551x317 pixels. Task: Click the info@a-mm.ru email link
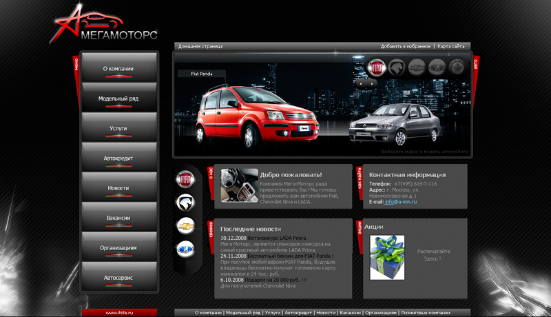(401, 202)
